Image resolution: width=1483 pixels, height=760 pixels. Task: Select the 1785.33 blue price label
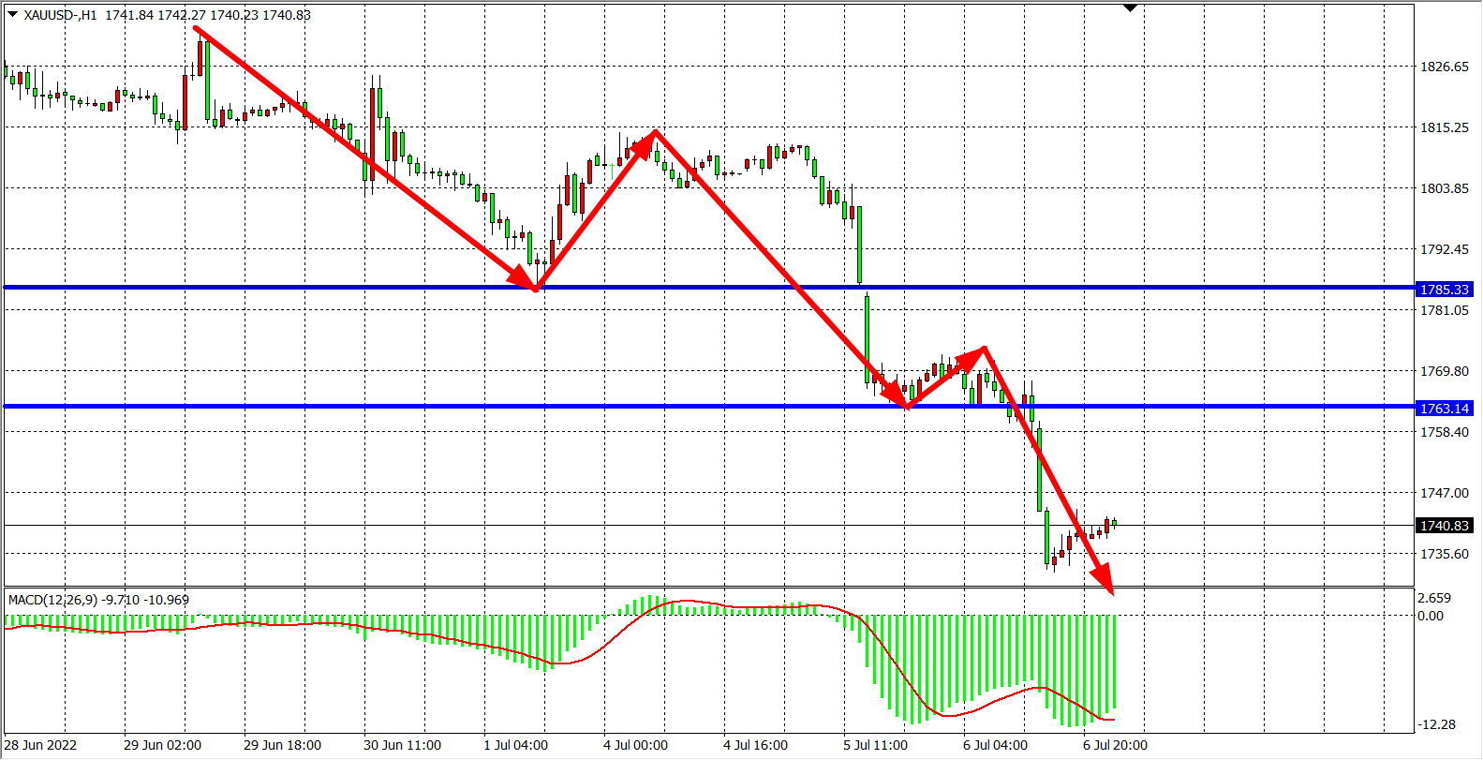point(1445,290)
